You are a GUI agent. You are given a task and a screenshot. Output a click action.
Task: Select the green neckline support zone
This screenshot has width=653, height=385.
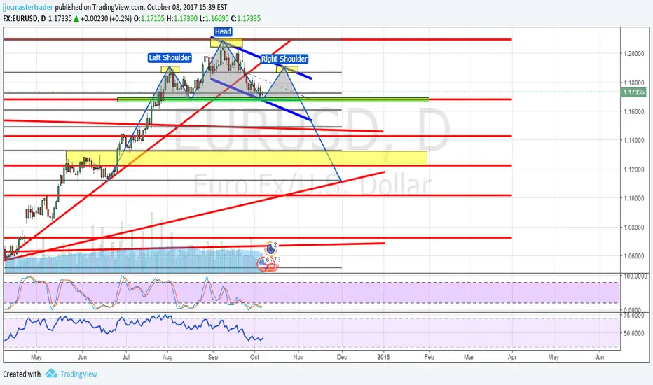273,99
